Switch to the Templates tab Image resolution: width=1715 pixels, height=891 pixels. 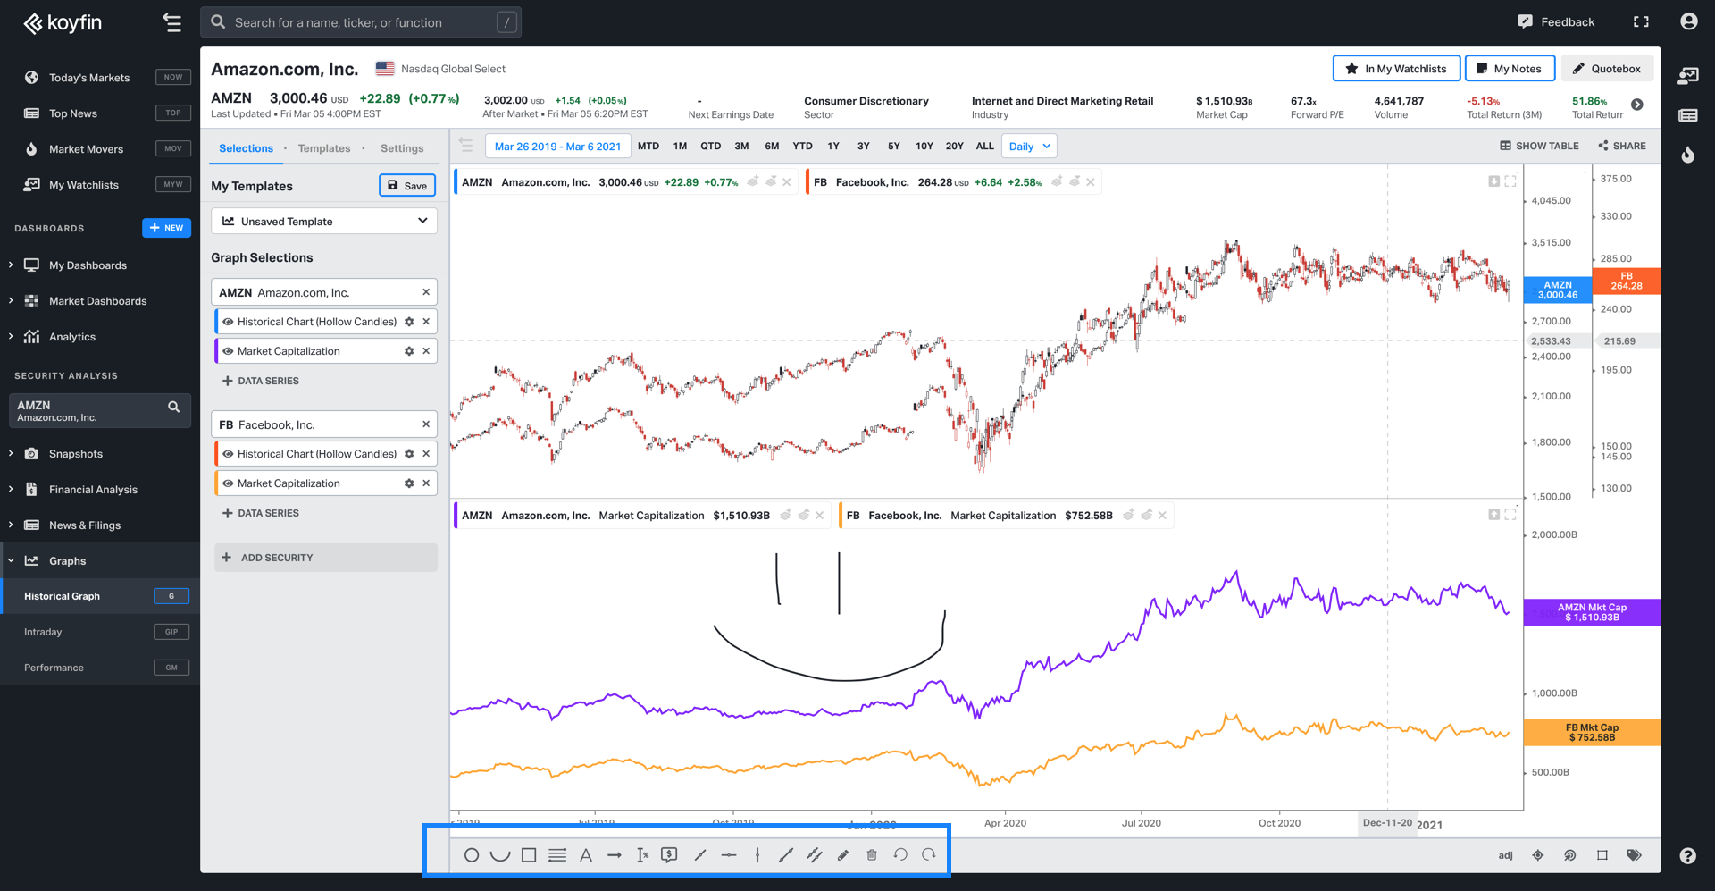(324, 148)
